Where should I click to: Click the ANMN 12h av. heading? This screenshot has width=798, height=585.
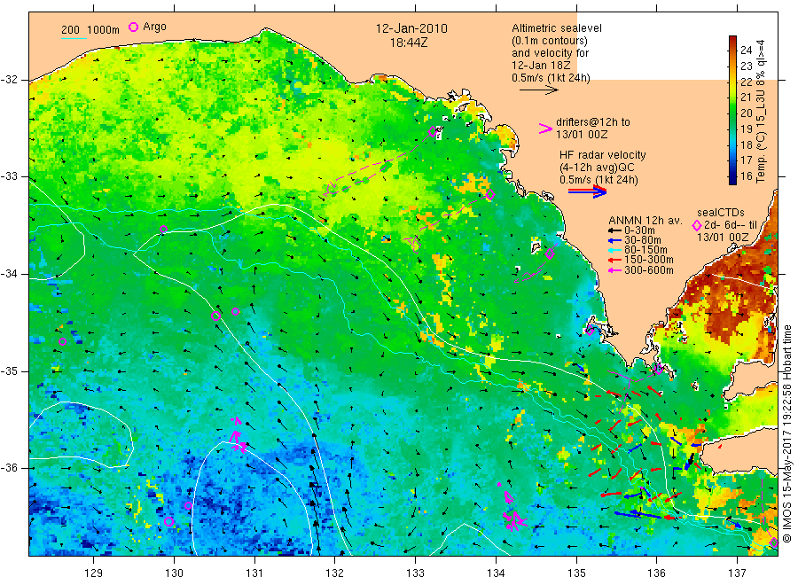[645, 221]
